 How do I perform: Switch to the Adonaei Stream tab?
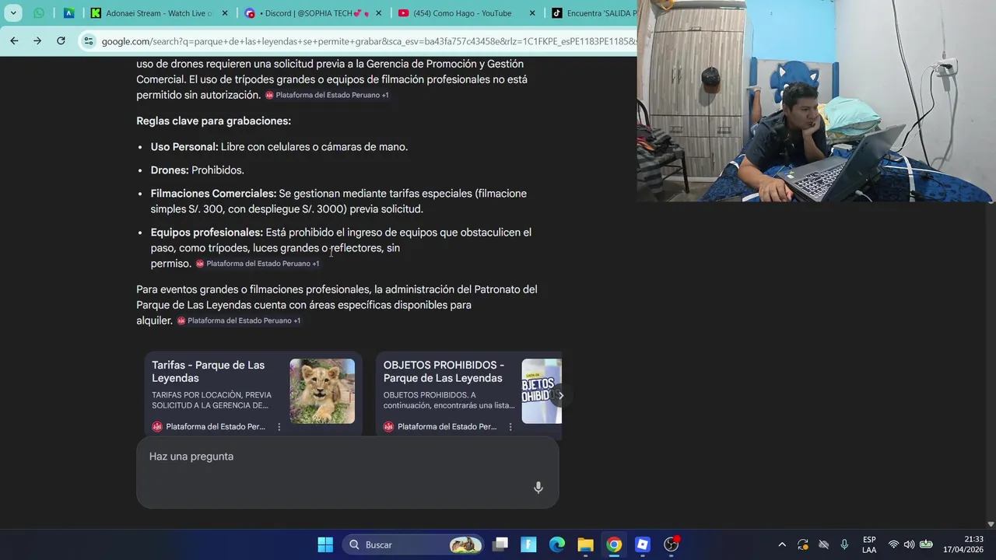160,13
